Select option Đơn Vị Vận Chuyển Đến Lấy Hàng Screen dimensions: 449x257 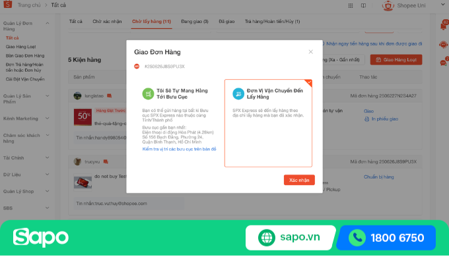click(268, 123)
